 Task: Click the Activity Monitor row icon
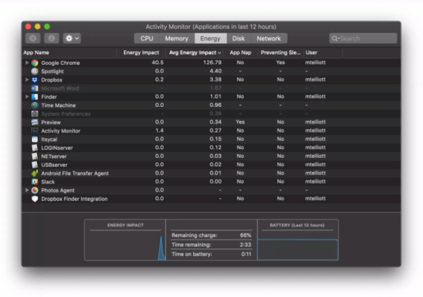[34, 131]
